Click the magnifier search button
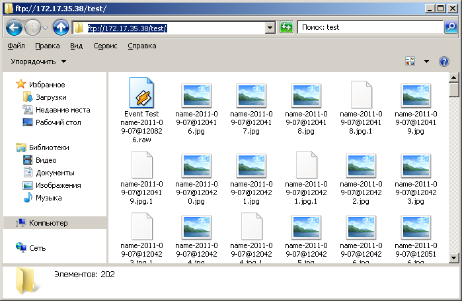Screen dimensions: 462x301 pos(451,27)
